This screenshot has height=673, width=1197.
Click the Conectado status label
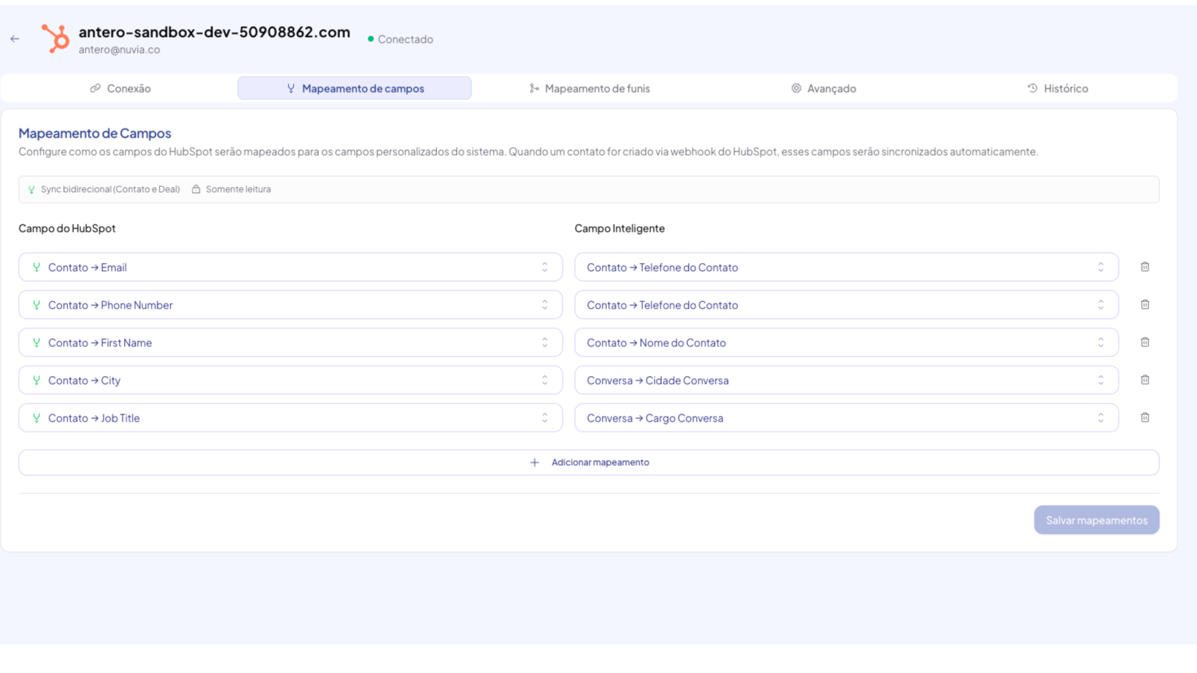[405, 39]
